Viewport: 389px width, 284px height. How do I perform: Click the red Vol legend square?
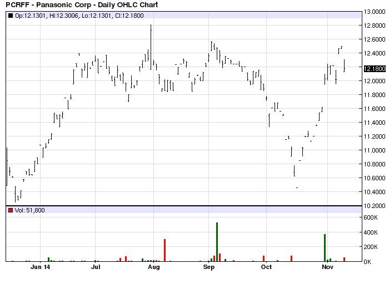coord(11,210)
